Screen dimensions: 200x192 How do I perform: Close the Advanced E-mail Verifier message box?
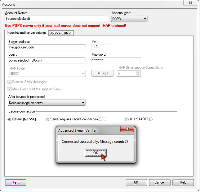tap(127, 129)
